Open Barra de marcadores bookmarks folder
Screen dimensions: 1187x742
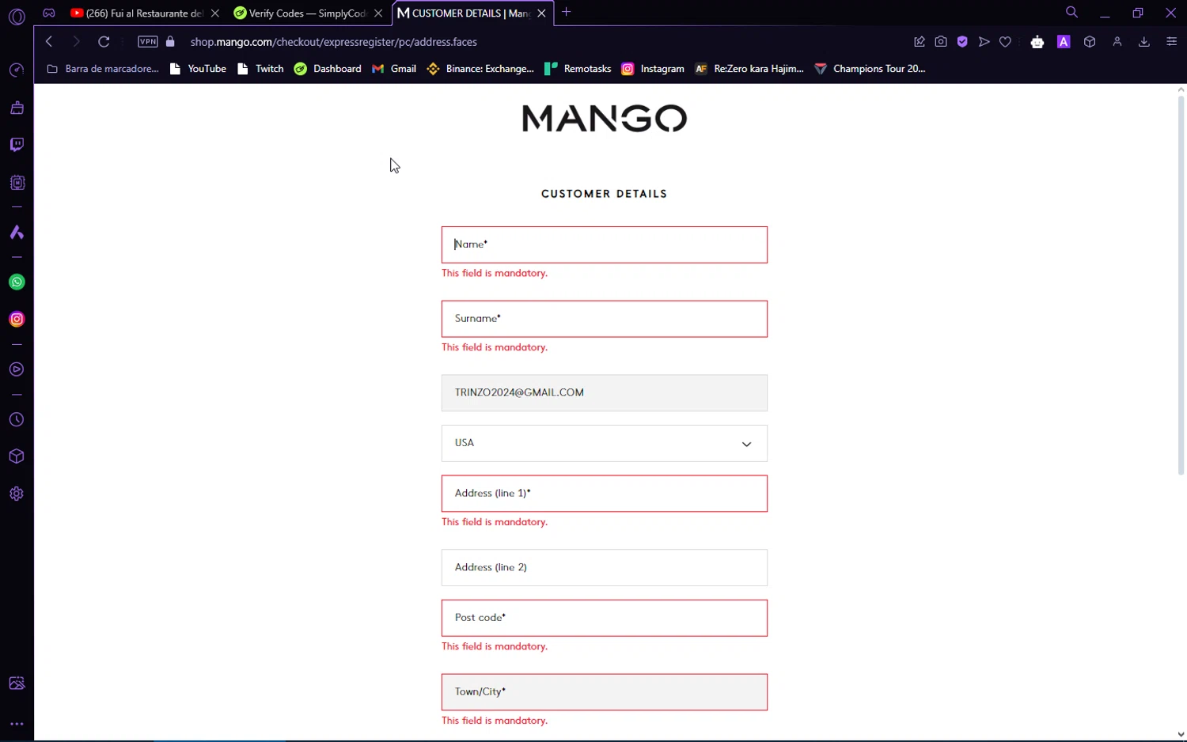(x=103, y=69)
